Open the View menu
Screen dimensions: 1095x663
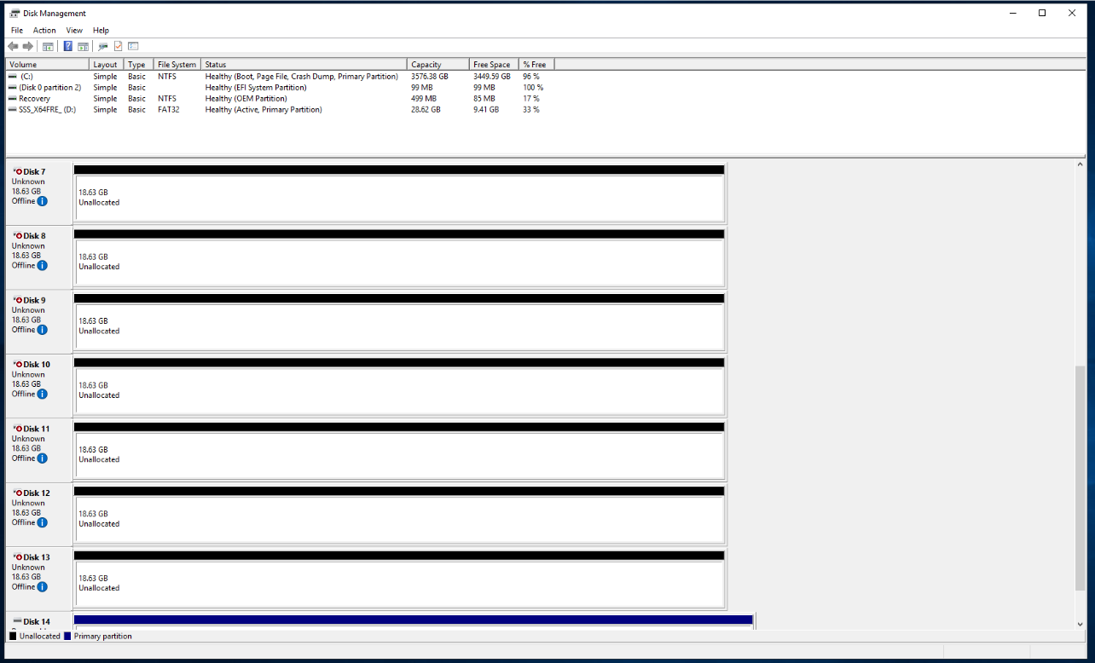point(73,30)
